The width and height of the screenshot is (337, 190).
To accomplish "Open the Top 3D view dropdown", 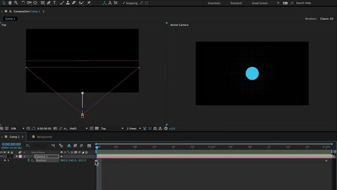I will point(112,128).
